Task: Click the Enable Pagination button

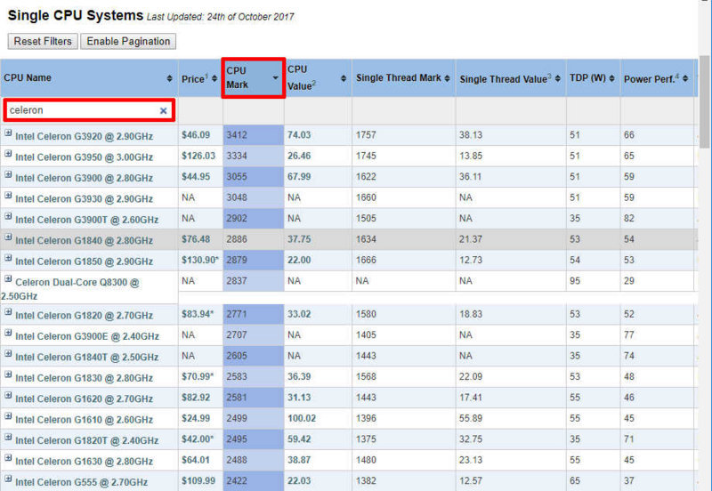Action: (128, 41)
